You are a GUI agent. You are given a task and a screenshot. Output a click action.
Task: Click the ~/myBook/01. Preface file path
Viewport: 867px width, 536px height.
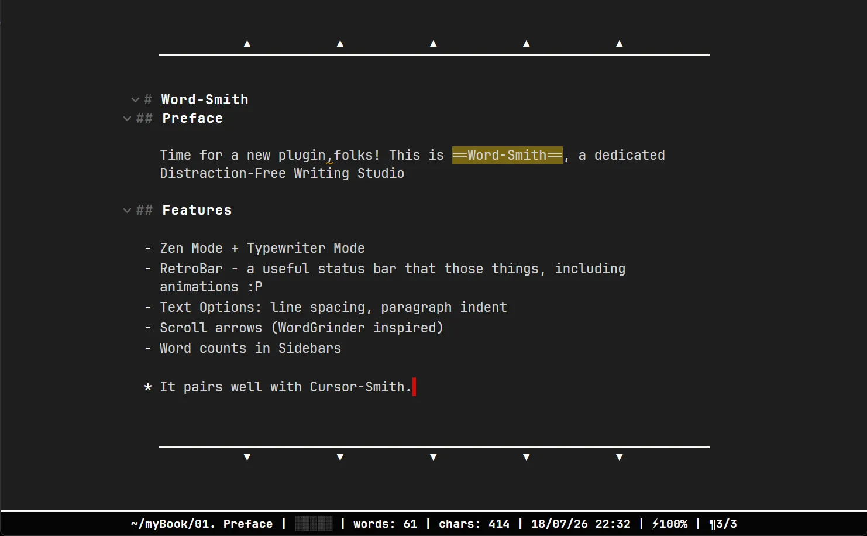[202, 524]
